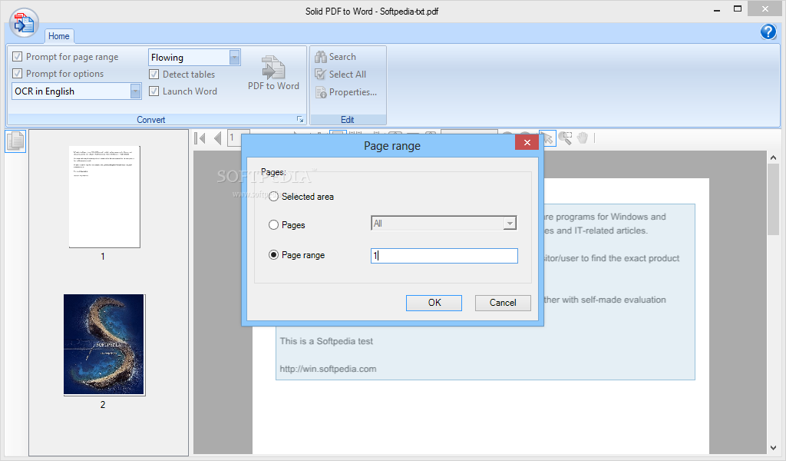Screen dimensions: 786x461
Task: Go to the first page
Action: pyautogui.click(x=200, y=138)
